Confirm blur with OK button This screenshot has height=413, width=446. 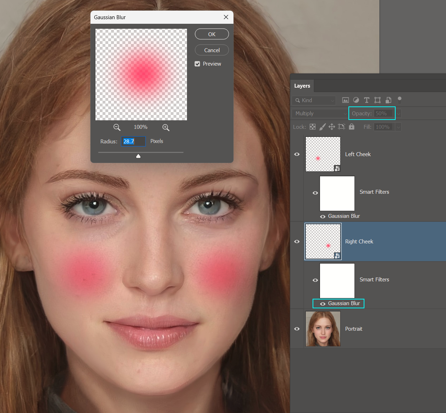[x=211, y=34]
